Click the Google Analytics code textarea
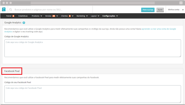 coord(92,48)
